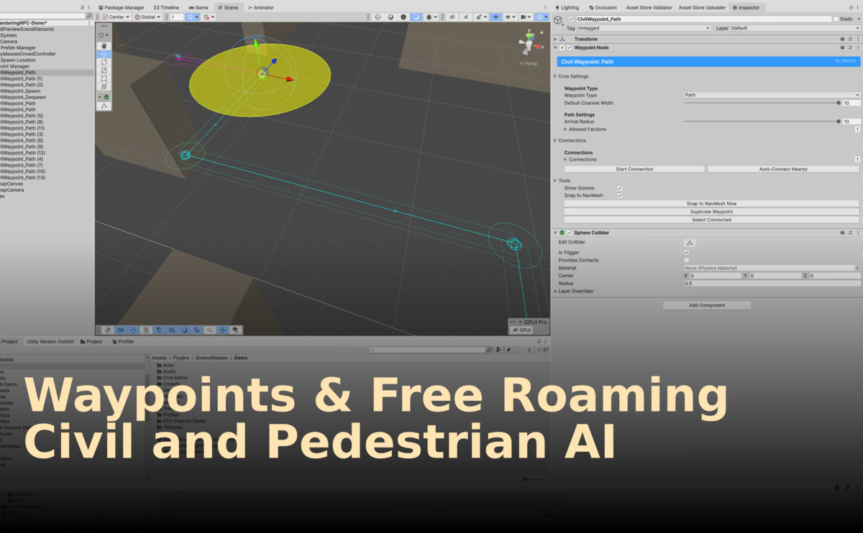Open the Package Manager tab

[x=121, y=7]
